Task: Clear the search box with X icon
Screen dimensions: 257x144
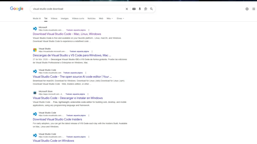Action: pos(127,9)
